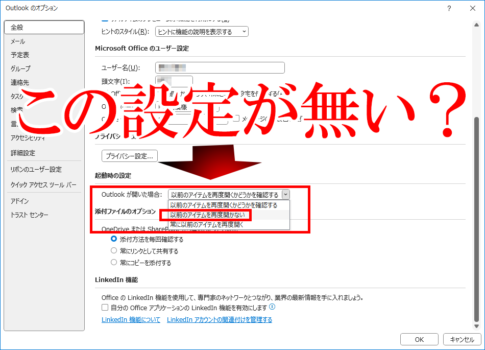Image resolution: width=485 pixels, height=350 pixels.
Task: Choose 常に以前のアイテムを再度開く option
Action: (x=229, y=225)
